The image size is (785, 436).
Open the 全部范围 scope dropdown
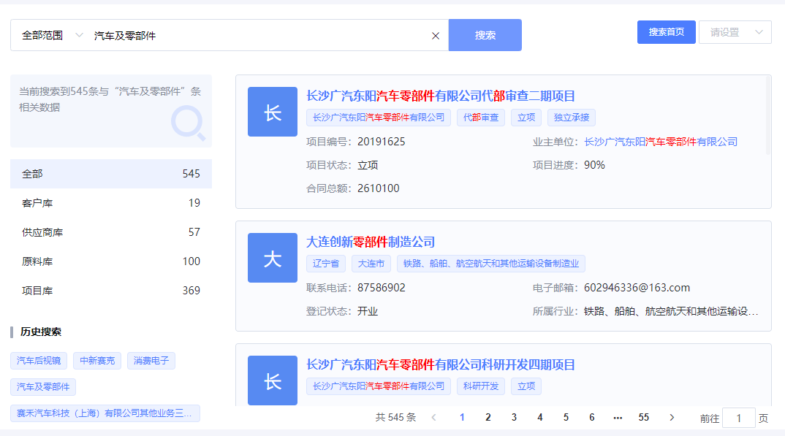[x=52, y=36]
